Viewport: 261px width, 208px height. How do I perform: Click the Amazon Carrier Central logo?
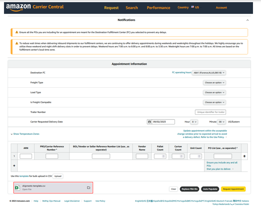(x=35, y=7)
